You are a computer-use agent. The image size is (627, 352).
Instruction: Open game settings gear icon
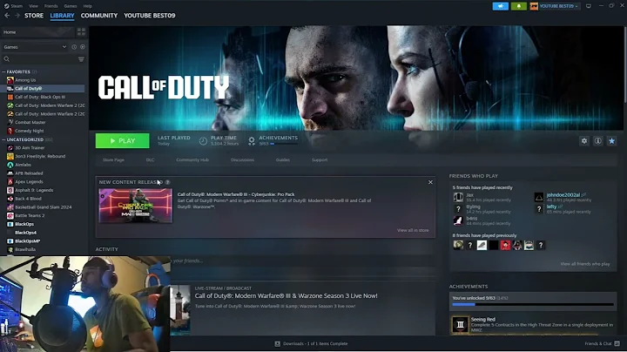point(584,141)
